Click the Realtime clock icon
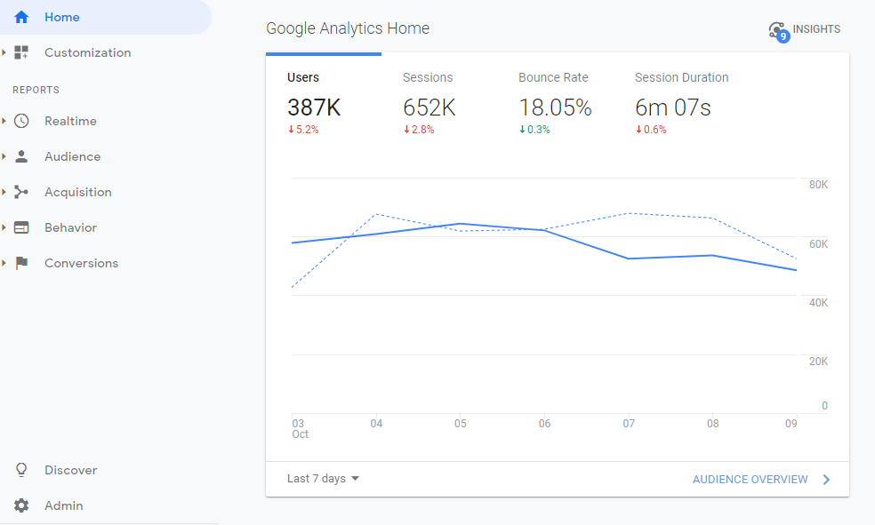The image size is (875, 525). [22, 121]
